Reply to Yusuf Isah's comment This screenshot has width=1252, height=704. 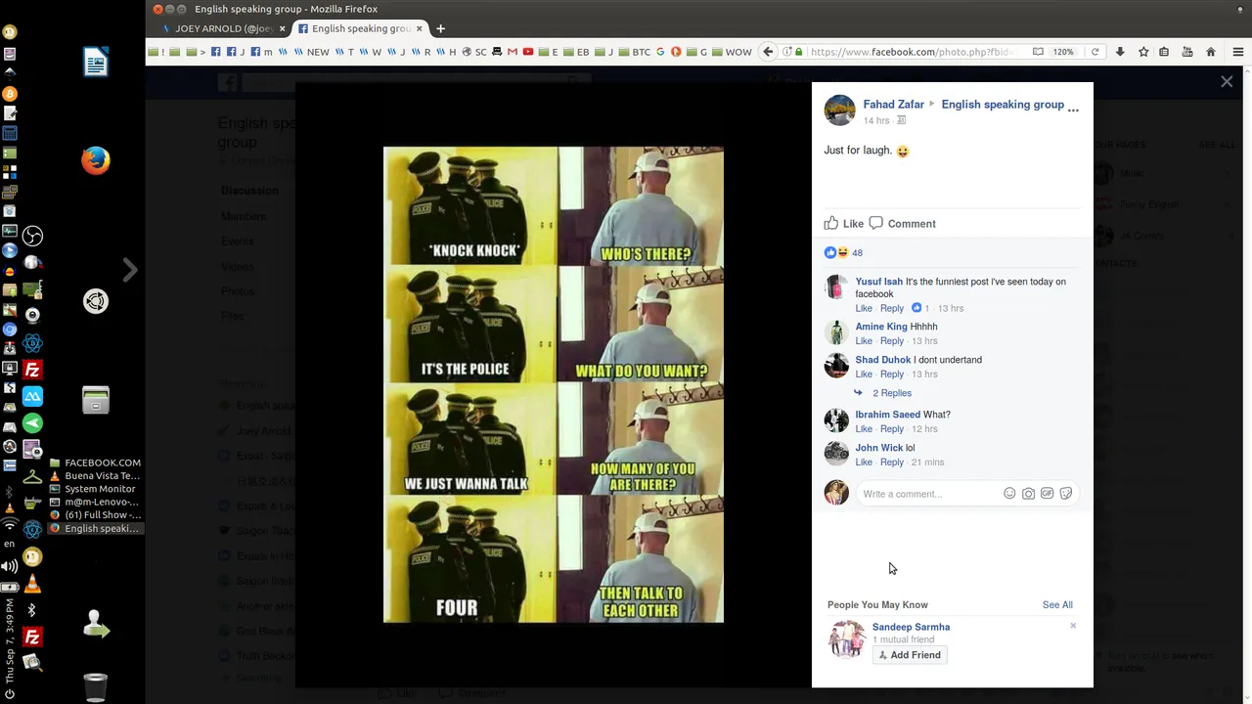(x=891, y=308)
